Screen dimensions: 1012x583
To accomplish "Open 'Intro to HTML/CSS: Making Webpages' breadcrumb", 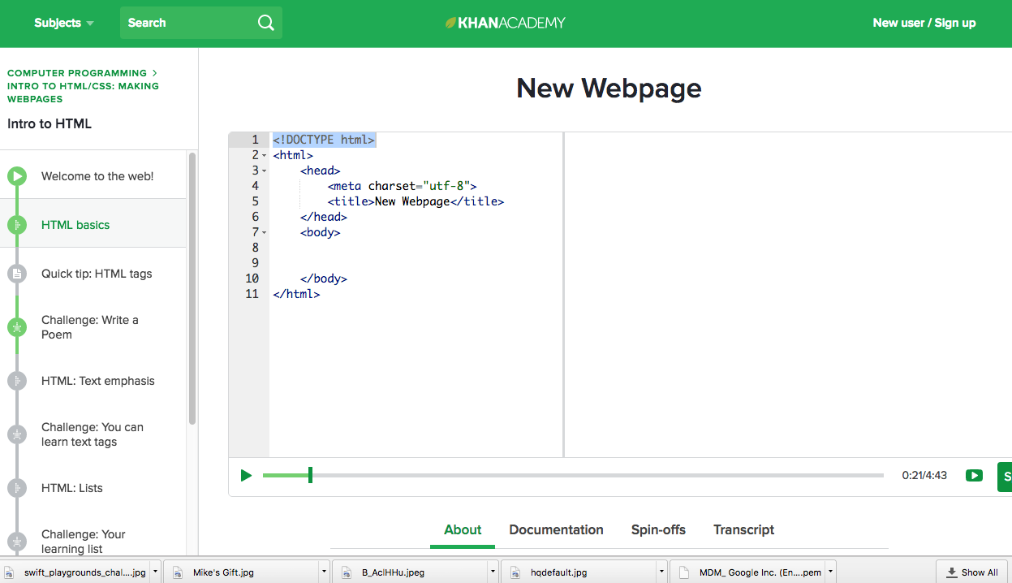I will [x=83, y=93].
